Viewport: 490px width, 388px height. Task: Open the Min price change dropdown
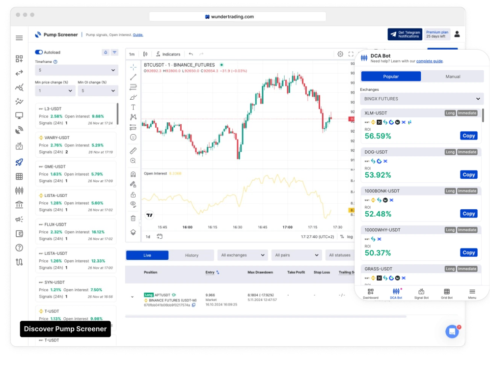(55, 91)
